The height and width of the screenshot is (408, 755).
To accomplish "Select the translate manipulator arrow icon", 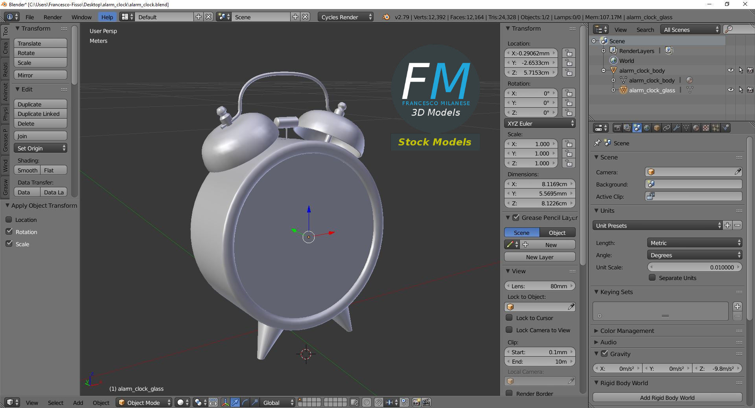I will (x=235, y=403).
